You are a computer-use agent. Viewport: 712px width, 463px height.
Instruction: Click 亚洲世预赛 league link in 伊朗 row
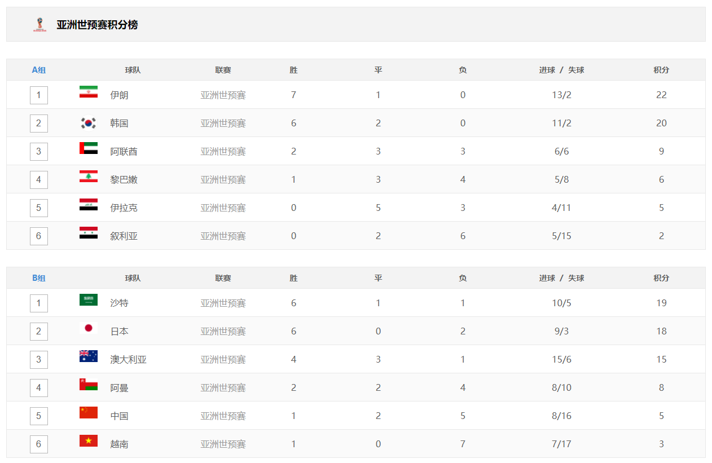pos(223,95)
